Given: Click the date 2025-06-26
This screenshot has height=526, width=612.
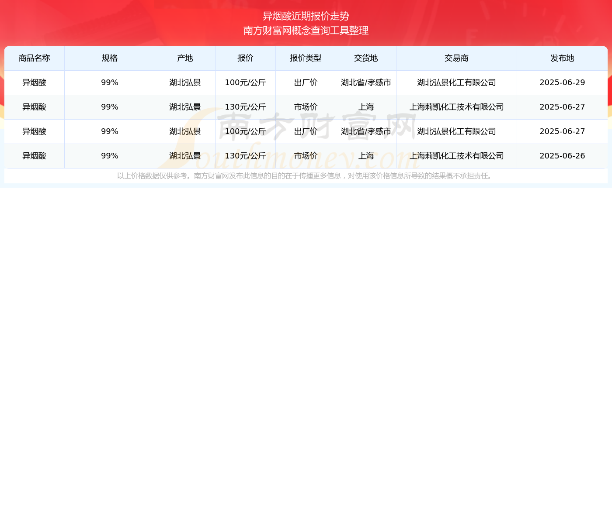Looking at the screenshot, I should 562,156.
